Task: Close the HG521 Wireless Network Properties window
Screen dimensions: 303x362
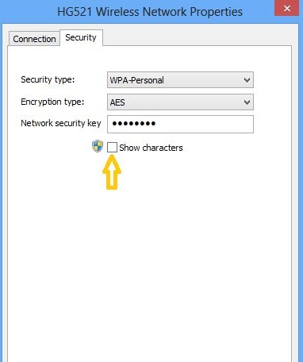Action: click(x=287, y=8)
